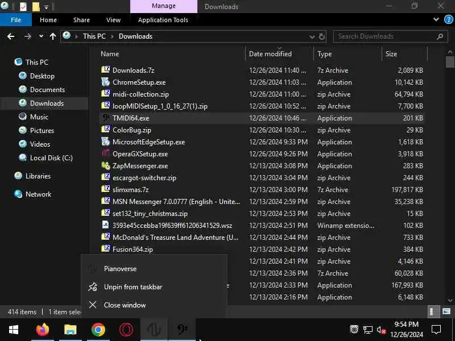Image resolution: width=455 pixels, height=341 pixels.
Task: Select ZapMessenger.exe icon
Action: 106,165
